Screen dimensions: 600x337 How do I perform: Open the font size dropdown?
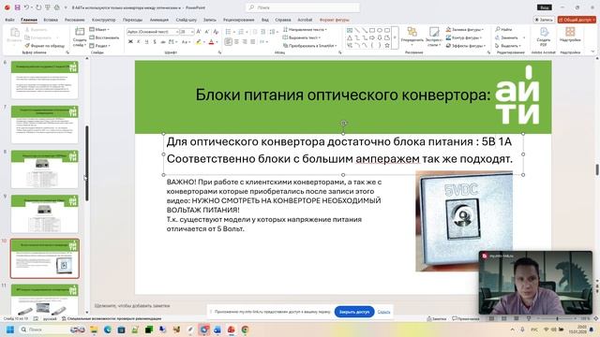pyautogui.click(x=192, y=32)
